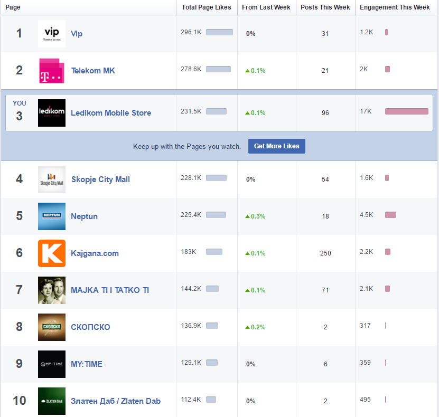Click СКОПСКО's 0.2% weekly growth value
Viewport: 439px width, 417px height.
(258, 327)
